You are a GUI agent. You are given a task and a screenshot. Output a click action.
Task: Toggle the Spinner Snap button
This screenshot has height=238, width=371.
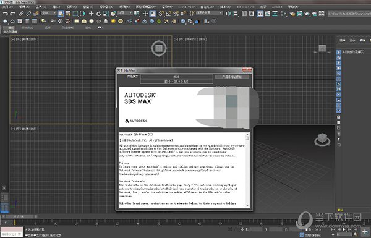pos(183,14)
